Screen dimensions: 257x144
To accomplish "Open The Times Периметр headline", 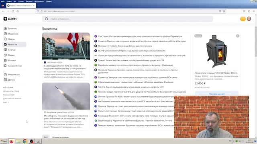I will (x=140, y=36).
